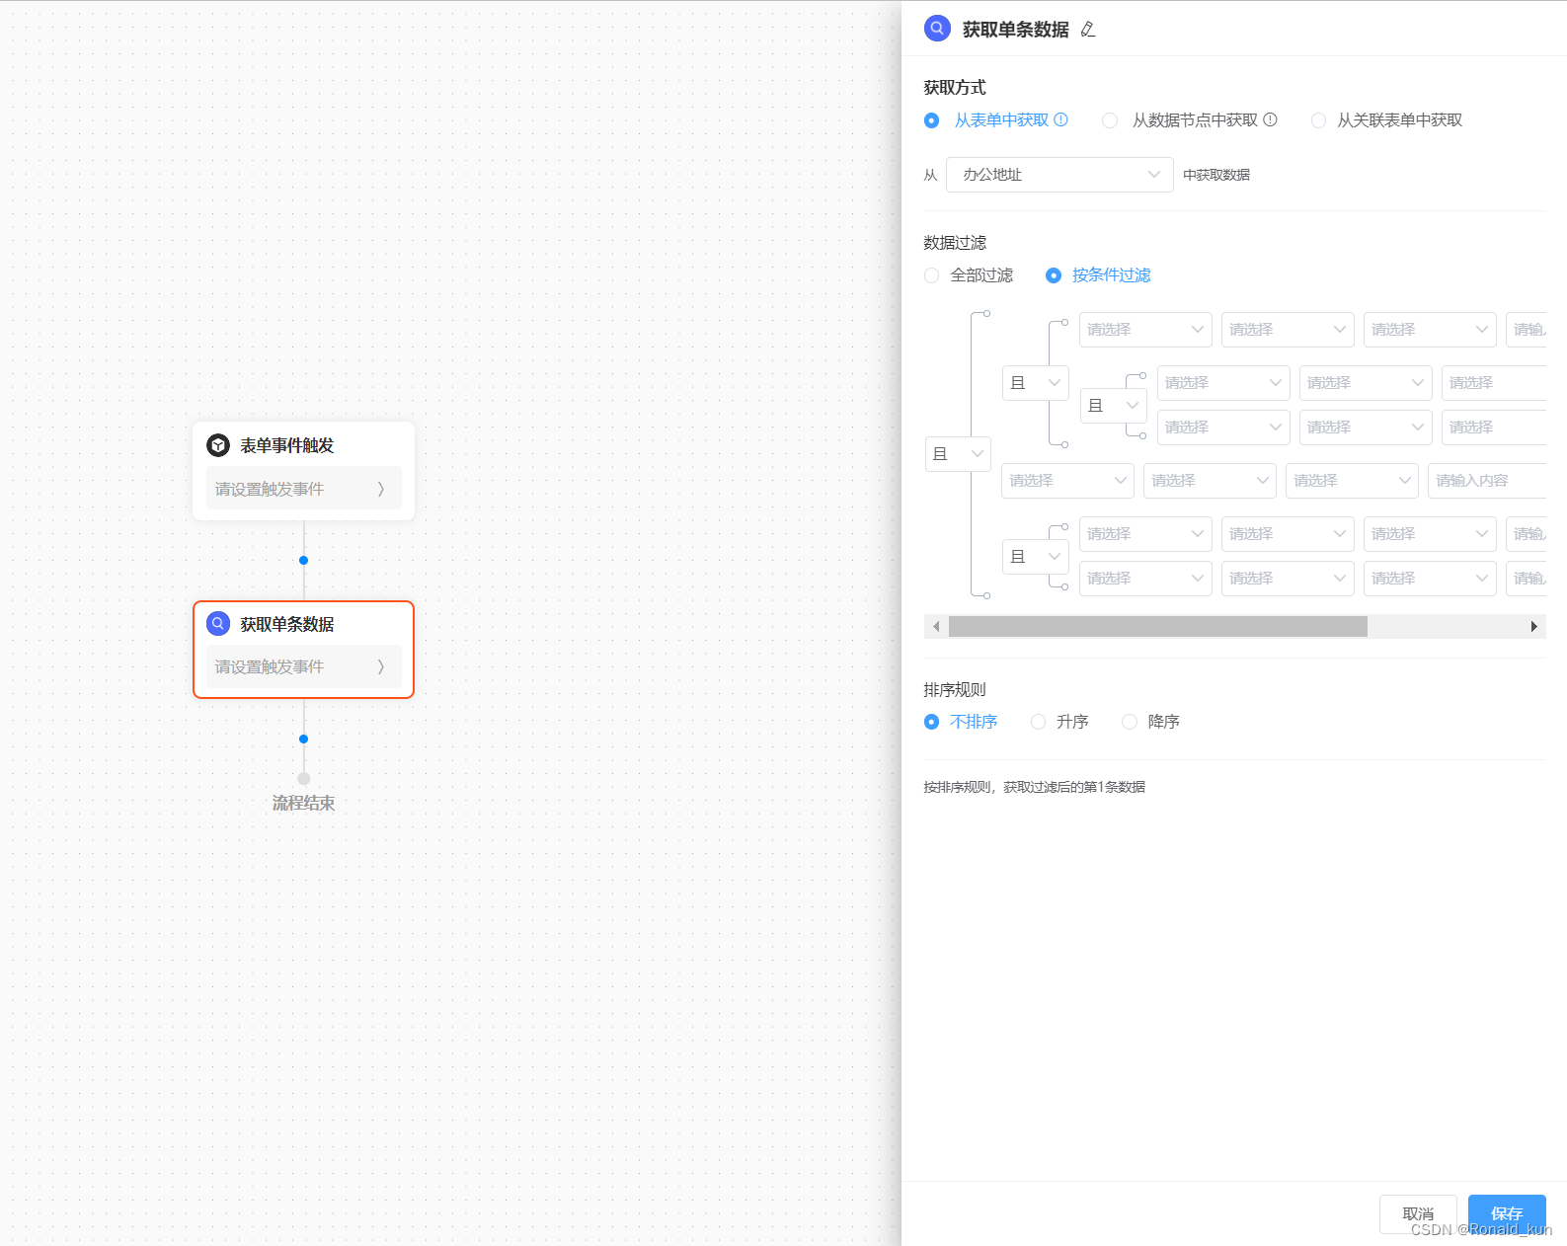Open the third 请选择 dropdown in the top filter row
Viewport: 1567px width, 1246px height.
pyautogui.click(x=1430, y=330)
